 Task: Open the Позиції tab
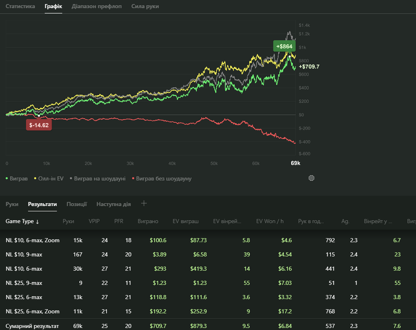click(x=77, y=204)
